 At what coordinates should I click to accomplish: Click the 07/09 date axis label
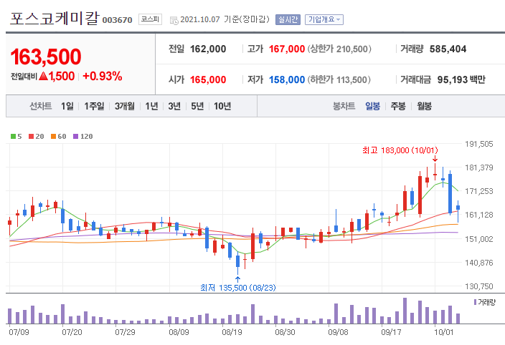(x=19, y=332)
